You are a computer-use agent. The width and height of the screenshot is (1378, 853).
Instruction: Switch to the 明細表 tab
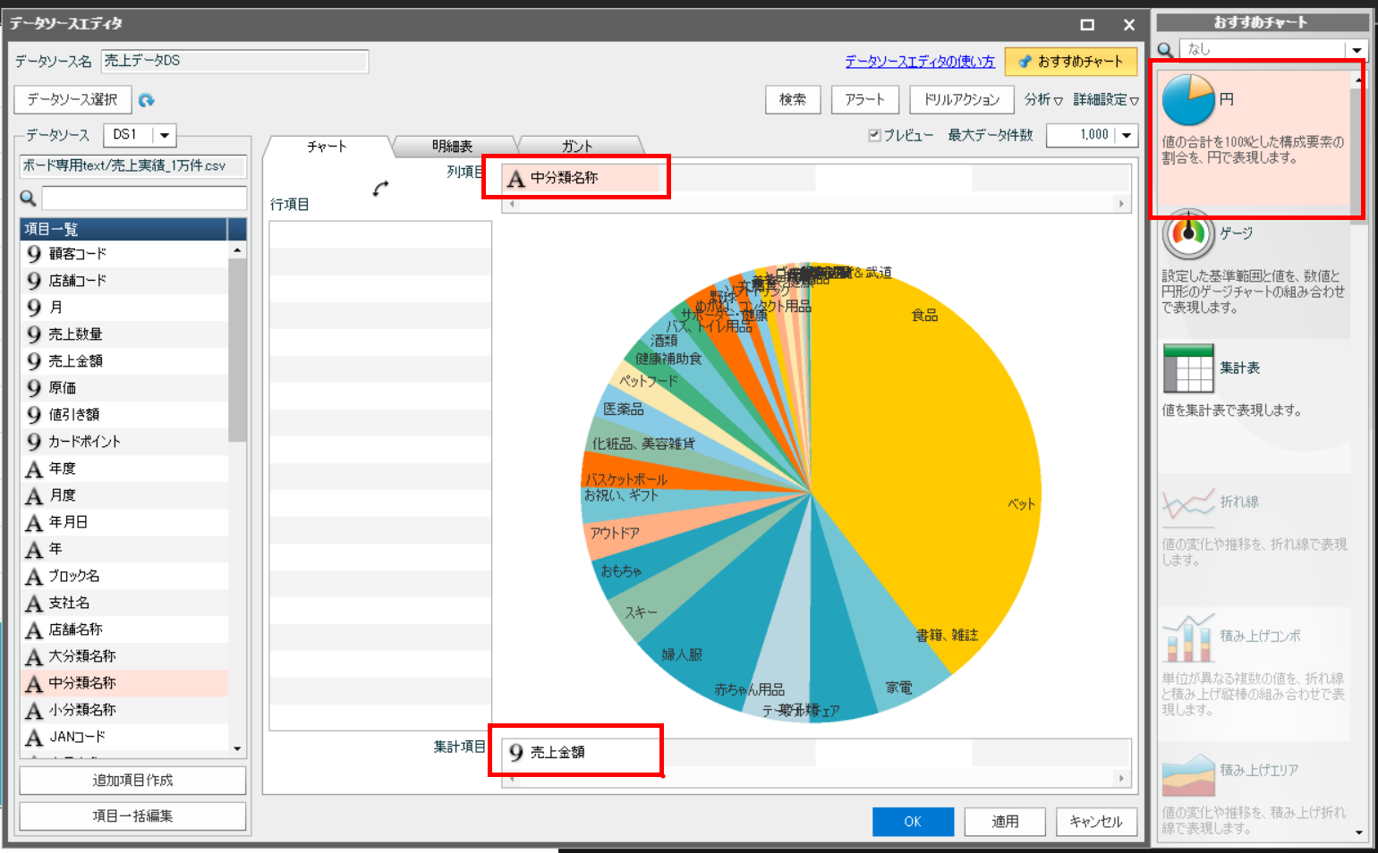click(453, 146)
